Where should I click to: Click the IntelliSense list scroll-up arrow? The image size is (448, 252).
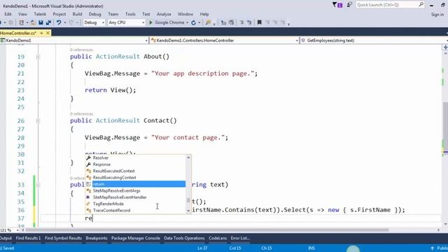188,157
